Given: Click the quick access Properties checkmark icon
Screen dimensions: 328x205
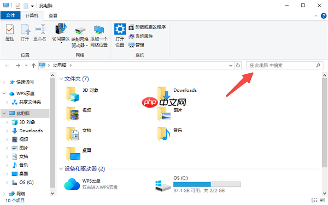Looking at the screenshot, I should pyautogui.click(x=18, y=5).
